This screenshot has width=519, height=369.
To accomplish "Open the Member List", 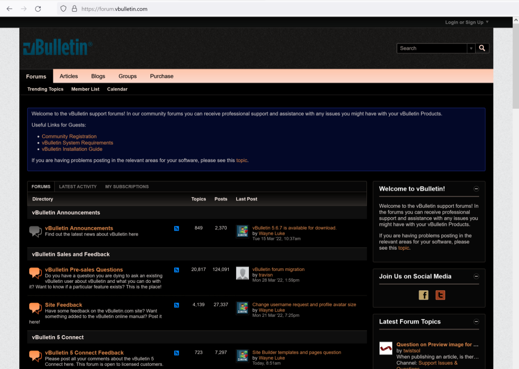I will pos(85,89).
